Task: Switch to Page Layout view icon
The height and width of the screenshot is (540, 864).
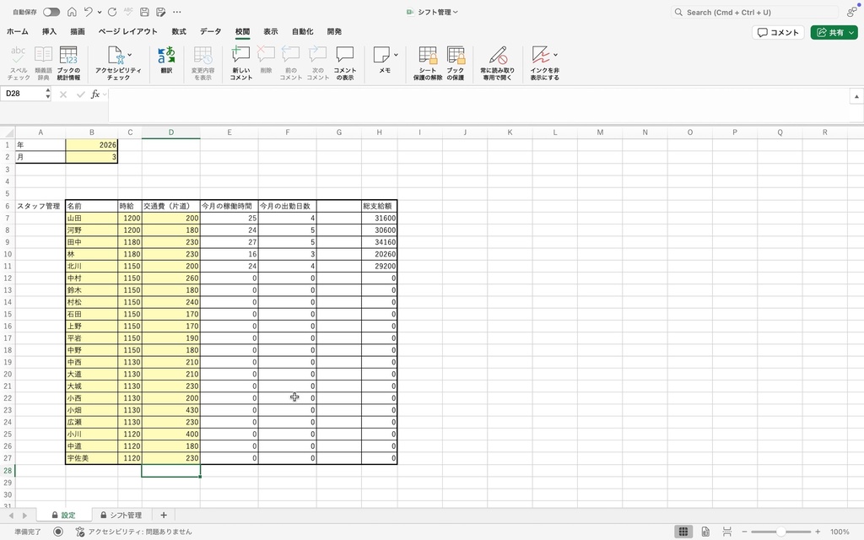Action: pyautogui.click(x=705, y=532)
